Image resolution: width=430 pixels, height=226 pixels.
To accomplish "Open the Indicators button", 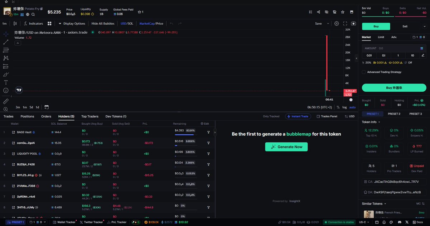I will [33, 24].
